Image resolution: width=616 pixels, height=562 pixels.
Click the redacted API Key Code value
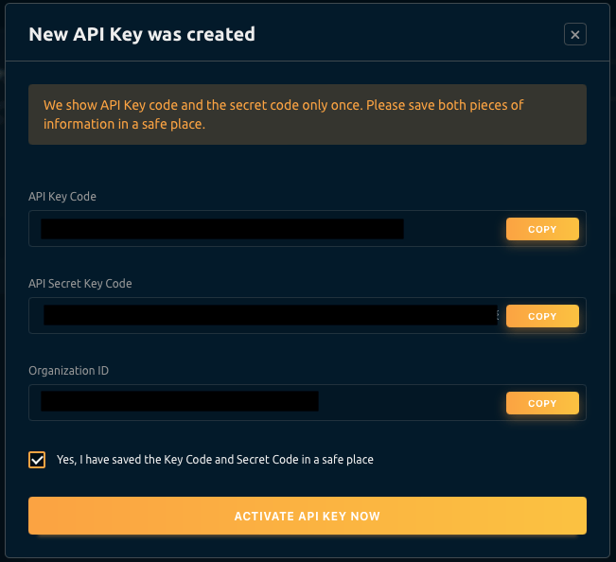222,229
